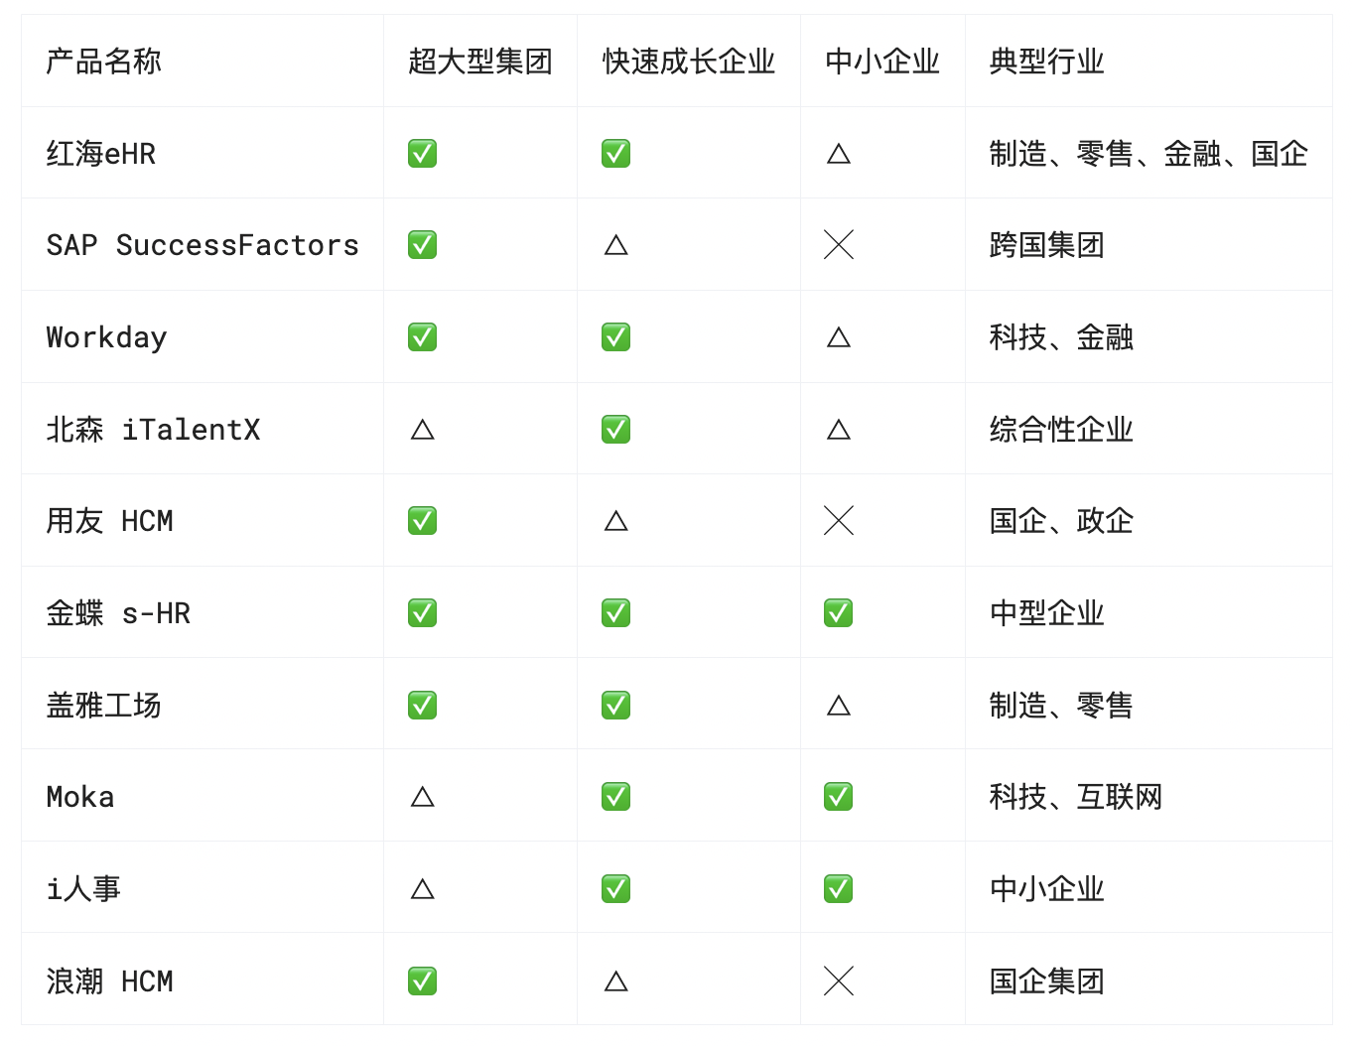This screenshot has height=1046, width=1352.
Task: Click Workday's green checkmark under 快速成长企业
Action: (x=615, y=337)
